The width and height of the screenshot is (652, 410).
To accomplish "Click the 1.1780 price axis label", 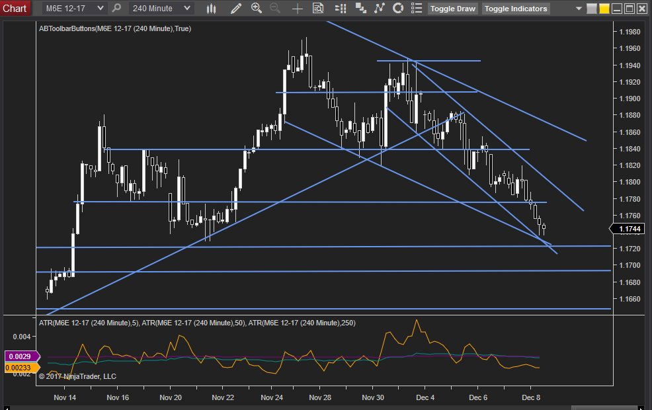I will [630, 199].
